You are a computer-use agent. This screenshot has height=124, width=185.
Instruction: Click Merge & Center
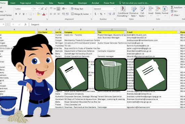[80, 14]
